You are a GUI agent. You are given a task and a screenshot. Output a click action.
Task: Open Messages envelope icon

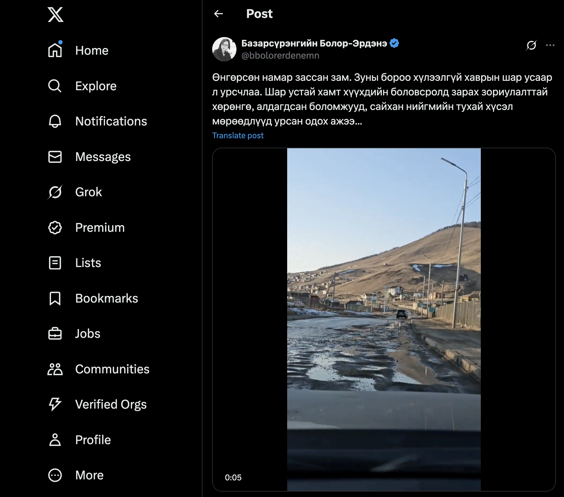point(55,157)
